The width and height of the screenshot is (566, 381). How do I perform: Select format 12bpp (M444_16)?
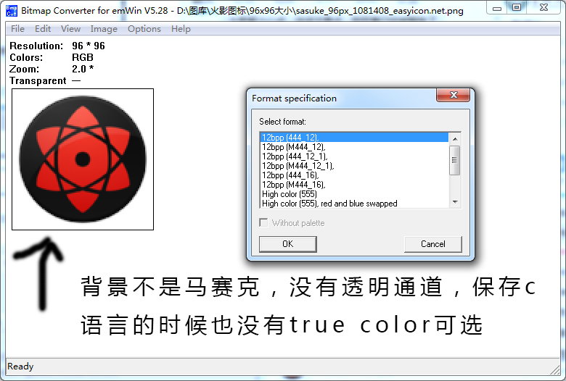[354, 184]
